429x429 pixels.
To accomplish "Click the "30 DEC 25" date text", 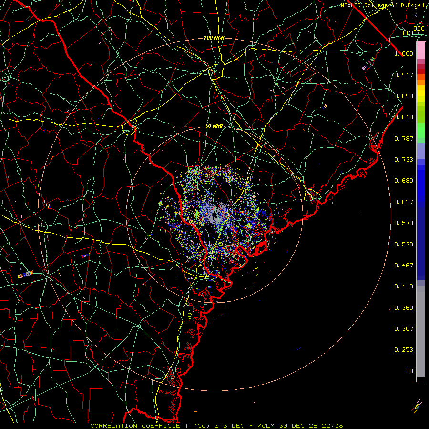I will tap(298, 426).
